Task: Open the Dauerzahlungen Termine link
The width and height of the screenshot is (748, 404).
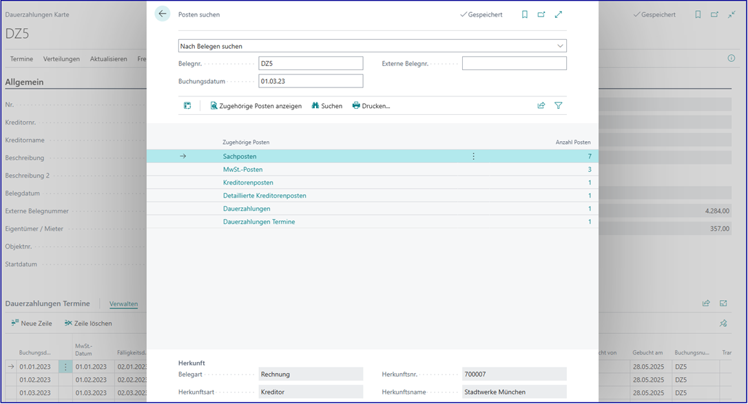Action: (259, 222)
